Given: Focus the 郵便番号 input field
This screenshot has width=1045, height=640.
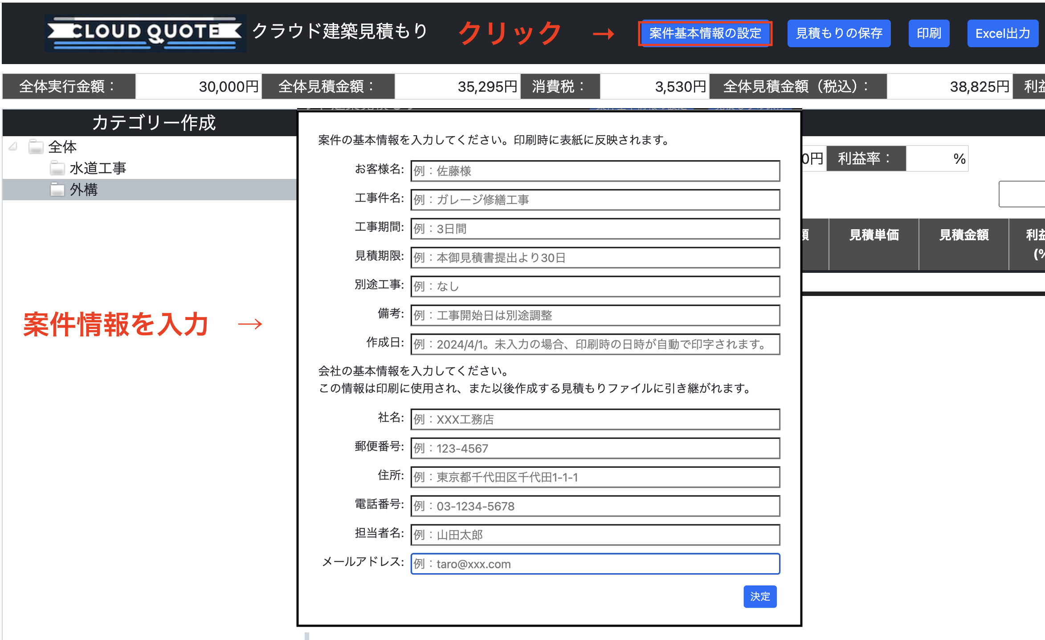Looking at the screenshot, I should [x=595, y=448].
